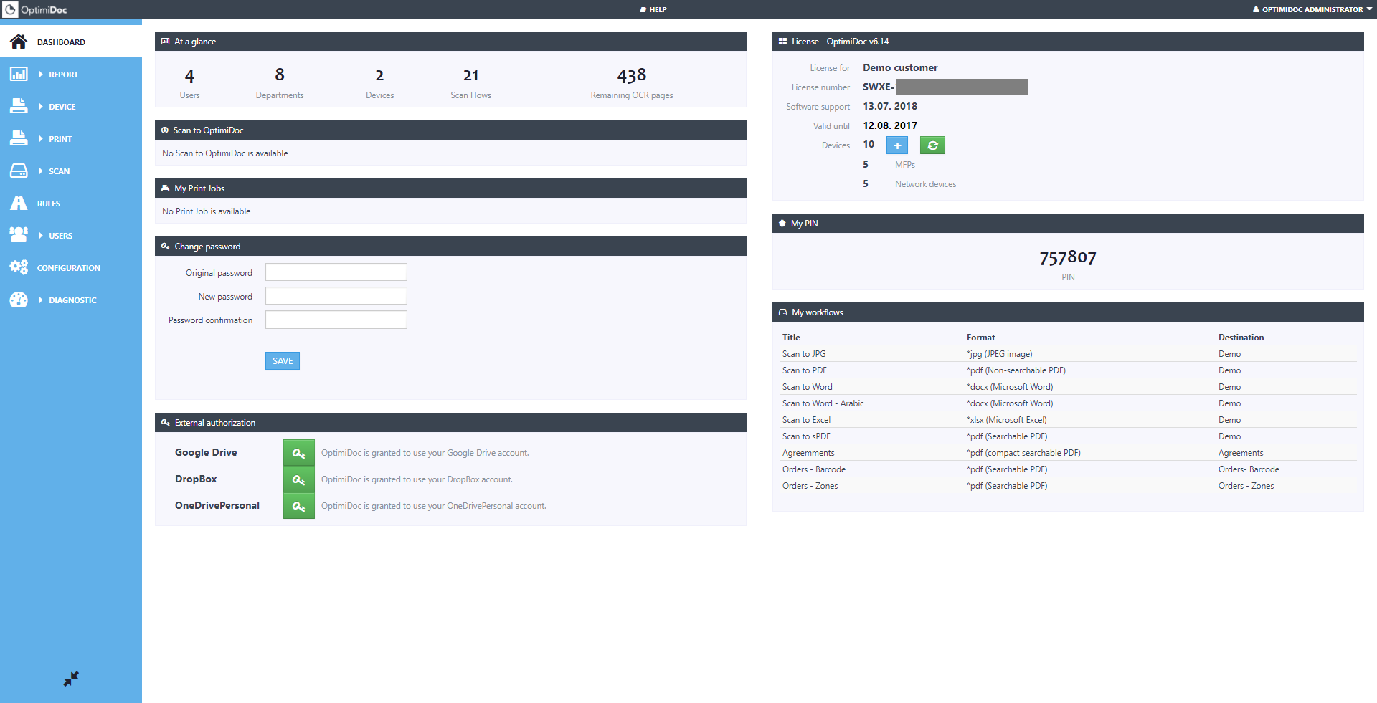Click the OneDrivePersonal authorization key button
This screenshot has width=1377, height=703.
point(298,506)
